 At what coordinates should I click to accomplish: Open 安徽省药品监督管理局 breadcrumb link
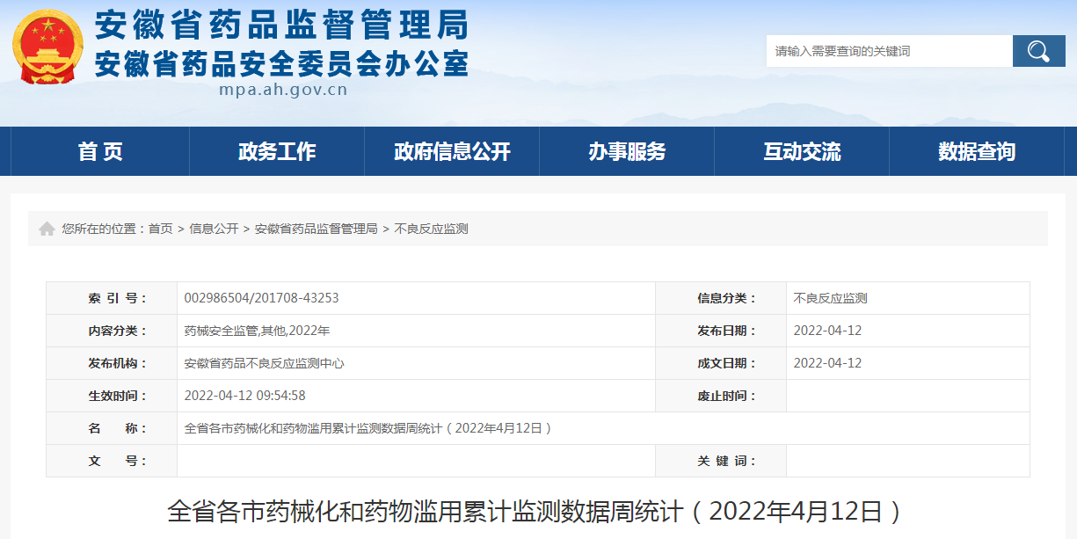click(317, 229)
